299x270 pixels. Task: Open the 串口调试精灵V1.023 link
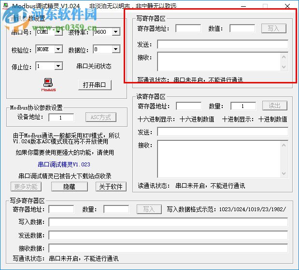pyautogui.click(x=64, y=164)
